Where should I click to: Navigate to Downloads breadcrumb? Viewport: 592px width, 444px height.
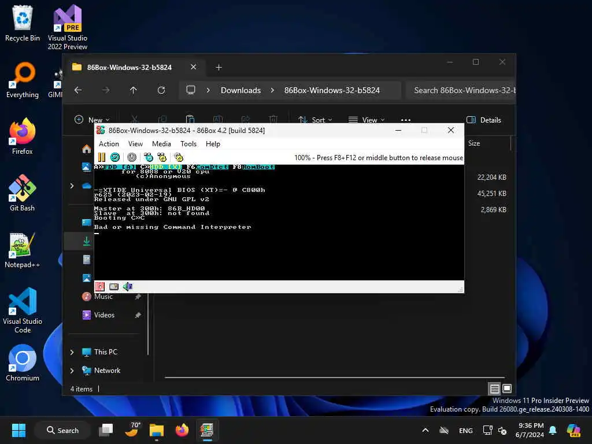(x=240, y=90)
